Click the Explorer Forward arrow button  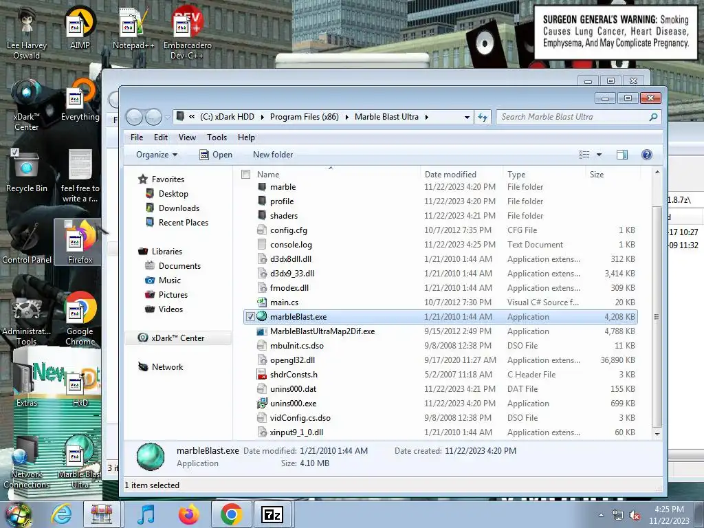coord(153,117)
